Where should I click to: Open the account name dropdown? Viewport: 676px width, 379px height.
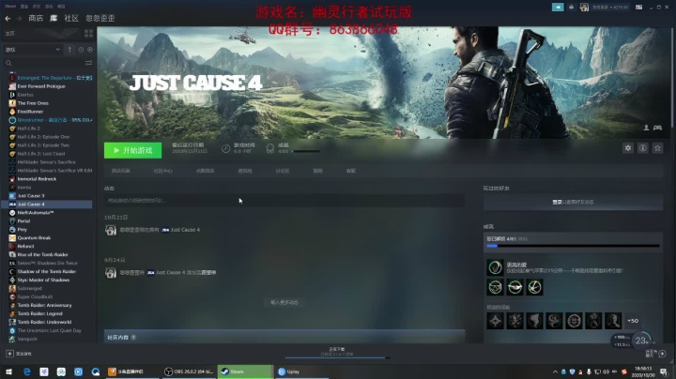610,8
